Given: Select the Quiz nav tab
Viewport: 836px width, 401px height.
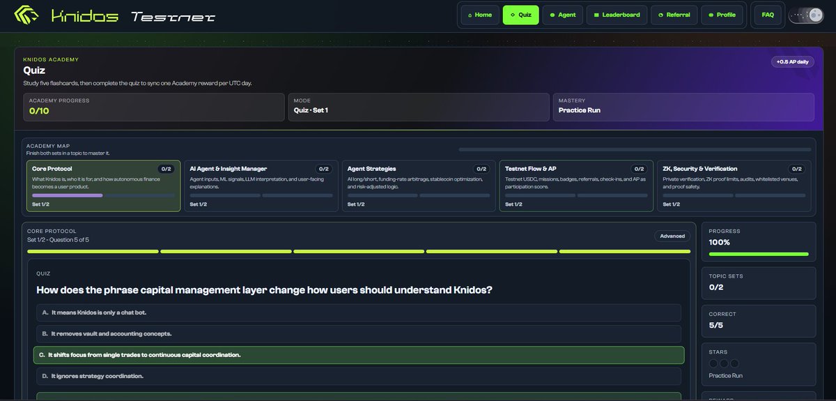Looking at the screenshot, I should pos(520,15).
